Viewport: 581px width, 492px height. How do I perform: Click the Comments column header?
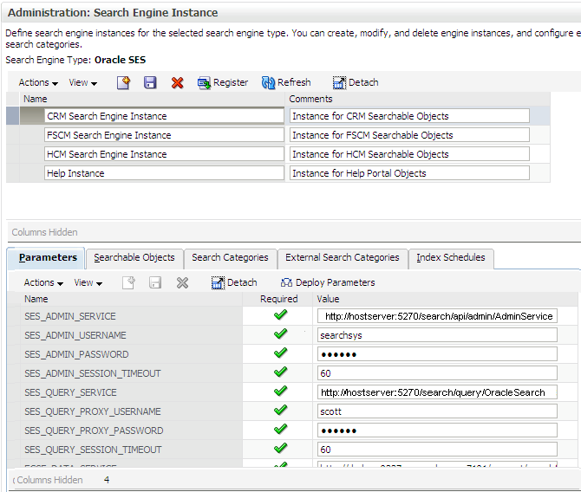tap(310, 100)
